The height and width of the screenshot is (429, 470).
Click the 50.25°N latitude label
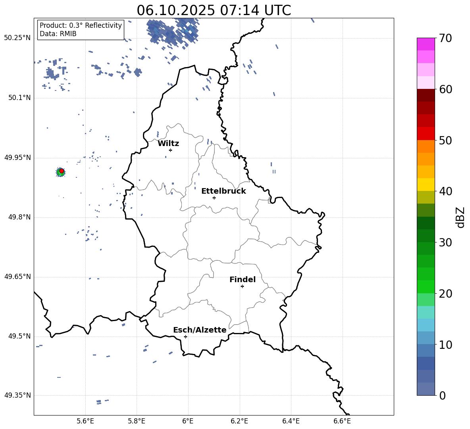(x=17, y=38)
